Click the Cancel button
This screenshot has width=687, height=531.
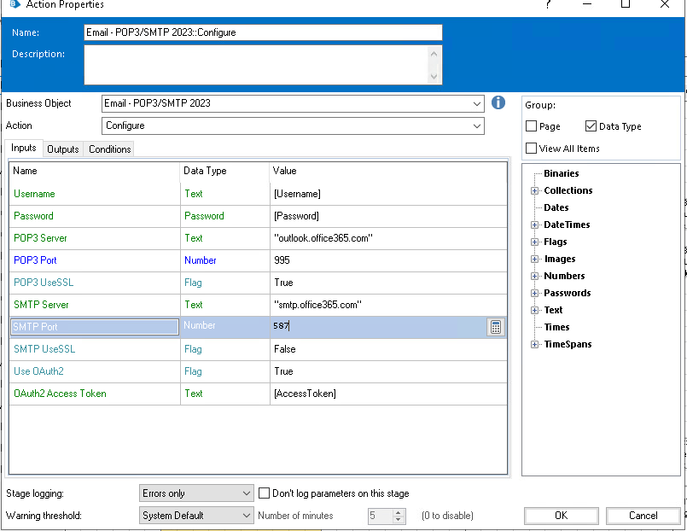643,516
